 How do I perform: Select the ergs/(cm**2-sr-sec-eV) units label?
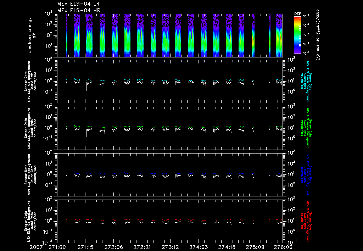(318, 35)
